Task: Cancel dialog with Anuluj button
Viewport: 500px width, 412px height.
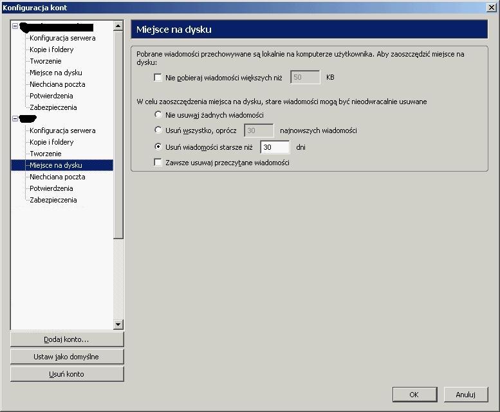Action: 466,395
